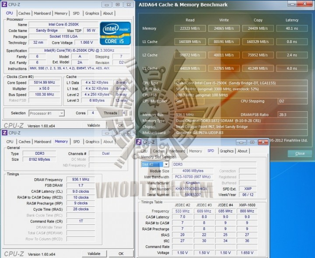The image size is (315, 258).
Task: Click AIDA64 Motherboard Gigabyte GA-P67A-UD3P-B3
Action: pos(241,133)
